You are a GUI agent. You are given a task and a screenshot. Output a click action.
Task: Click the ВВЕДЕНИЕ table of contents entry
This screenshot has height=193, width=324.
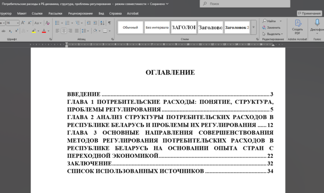[x=170, y=94]
